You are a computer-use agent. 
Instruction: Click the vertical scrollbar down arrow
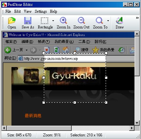(x=137, y=123)
